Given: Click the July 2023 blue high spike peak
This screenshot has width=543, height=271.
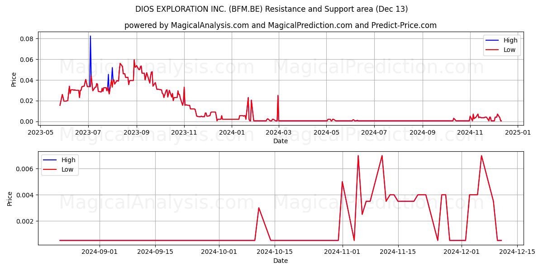Looking at the screenshot, I should click(x=90, y=36).
